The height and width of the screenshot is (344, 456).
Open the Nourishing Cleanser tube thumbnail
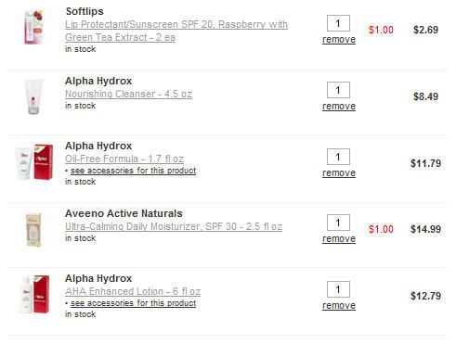point(33,96)
